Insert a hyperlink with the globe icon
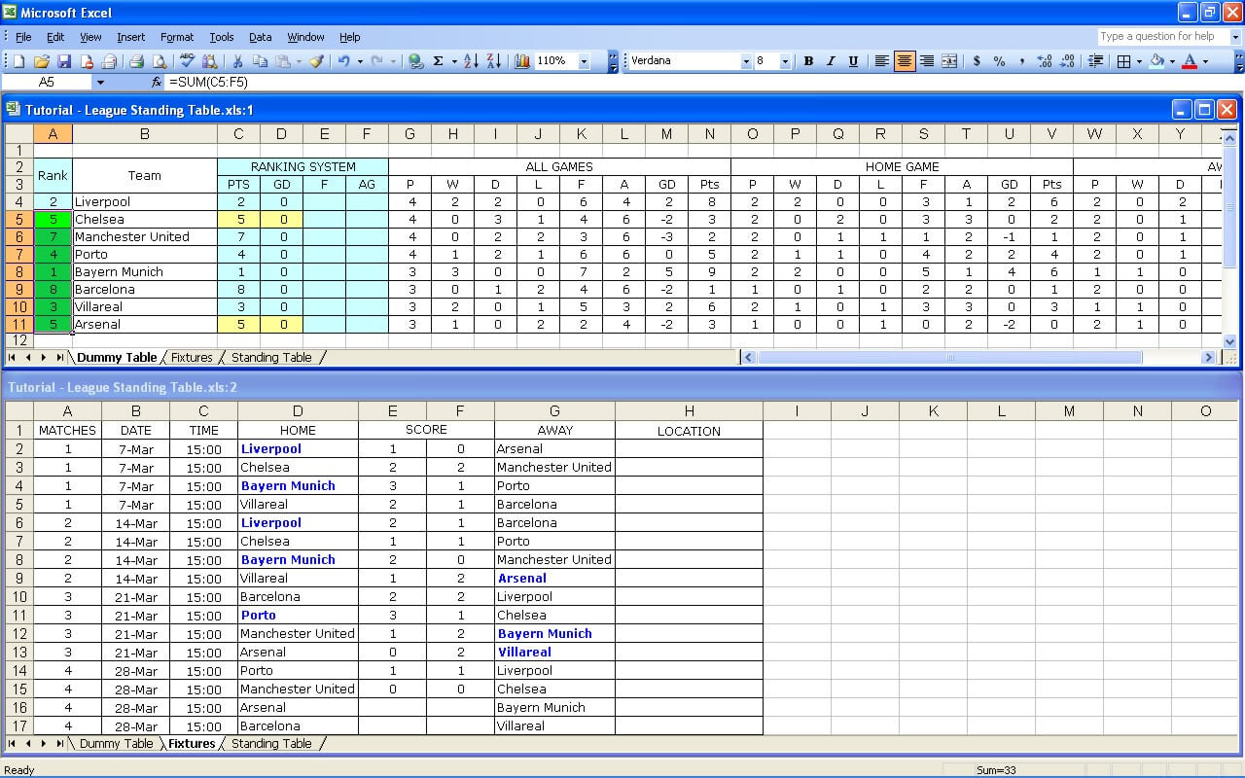This screenshot has height=778, width=1245. pos(416,61)
